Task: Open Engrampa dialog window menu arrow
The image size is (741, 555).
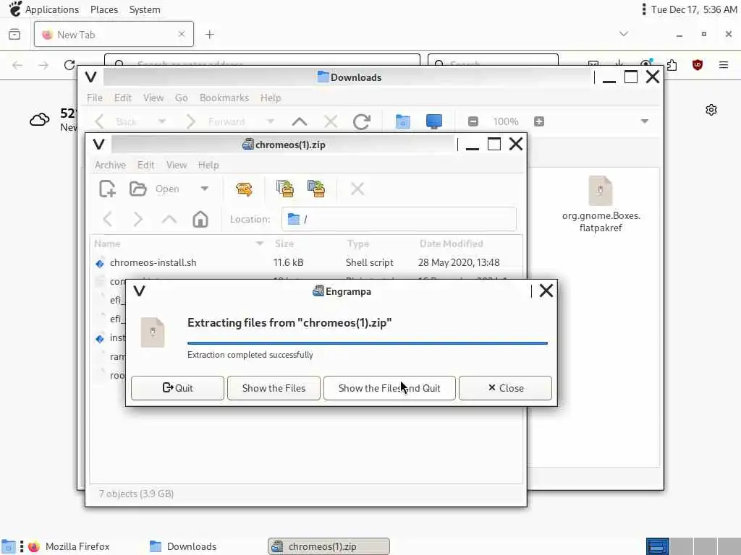Action: 139,291
